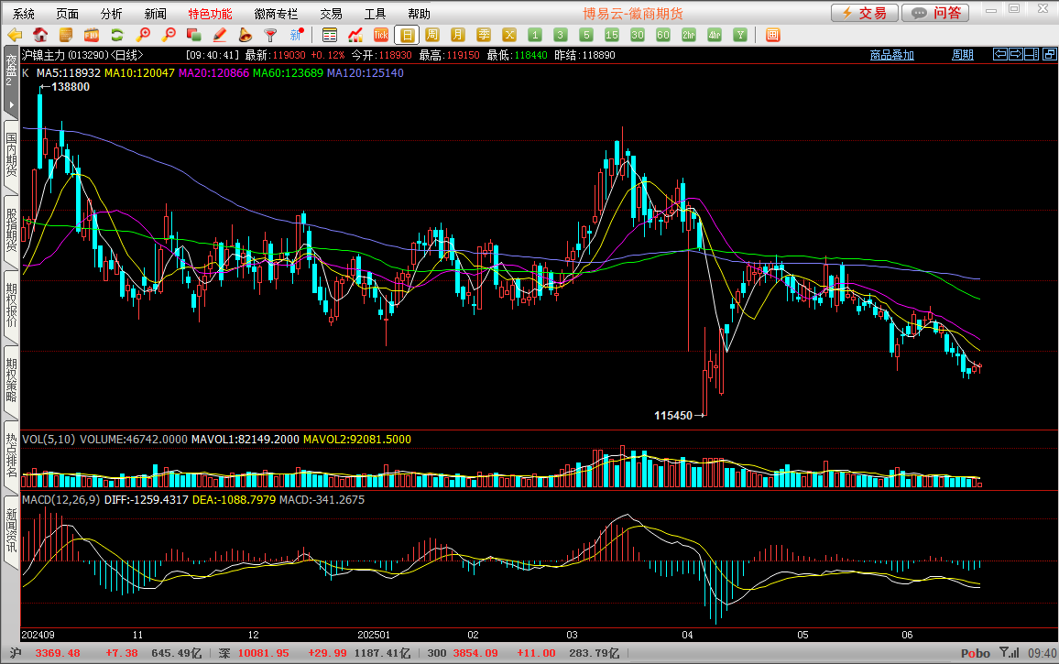
Task: Switch to the monthly (月) candlestick period
Action: 458,35
